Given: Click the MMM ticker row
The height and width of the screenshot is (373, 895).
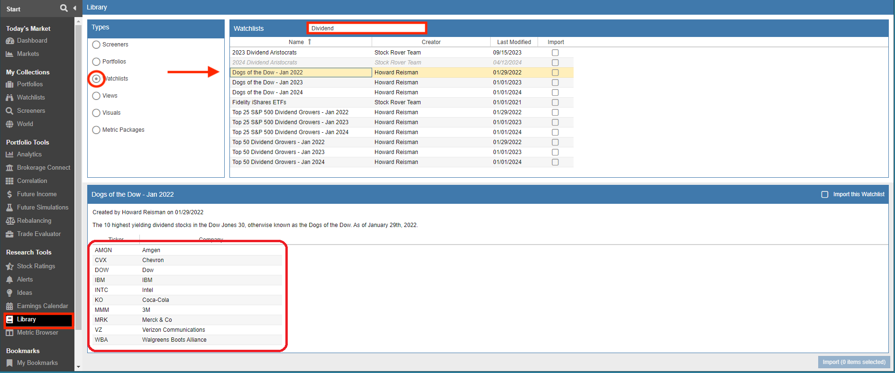Looking at the screenshot, I should click(187, 310).
